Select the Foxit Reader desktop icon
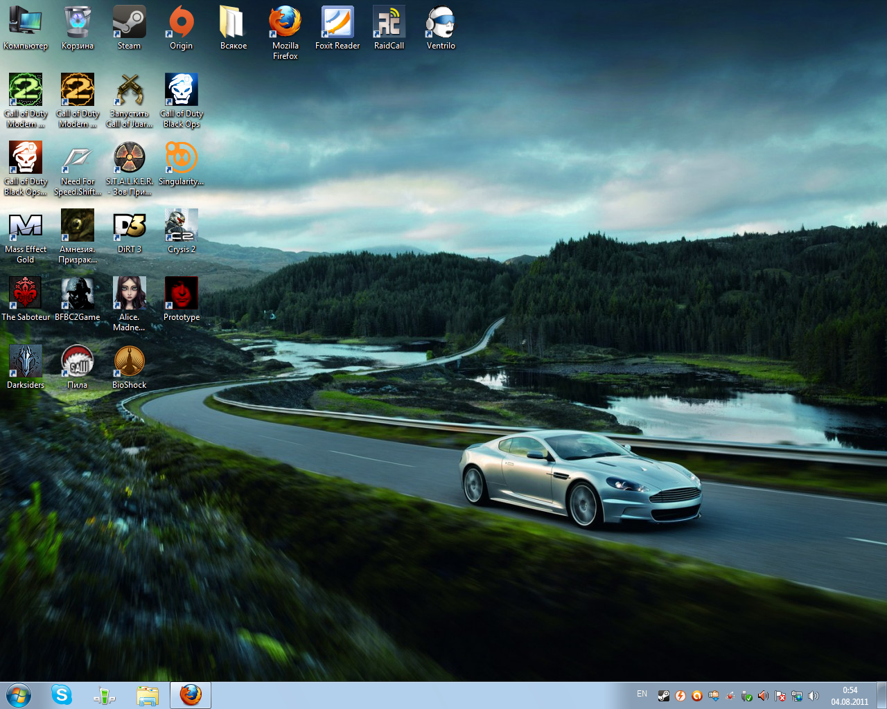 (x=337, y=23)
